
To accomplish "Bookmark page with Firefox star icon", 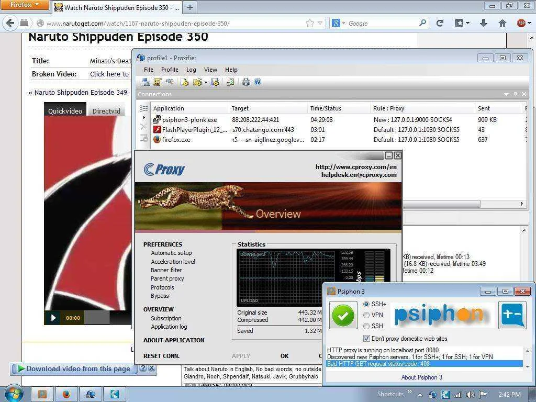I will [310, 23].
